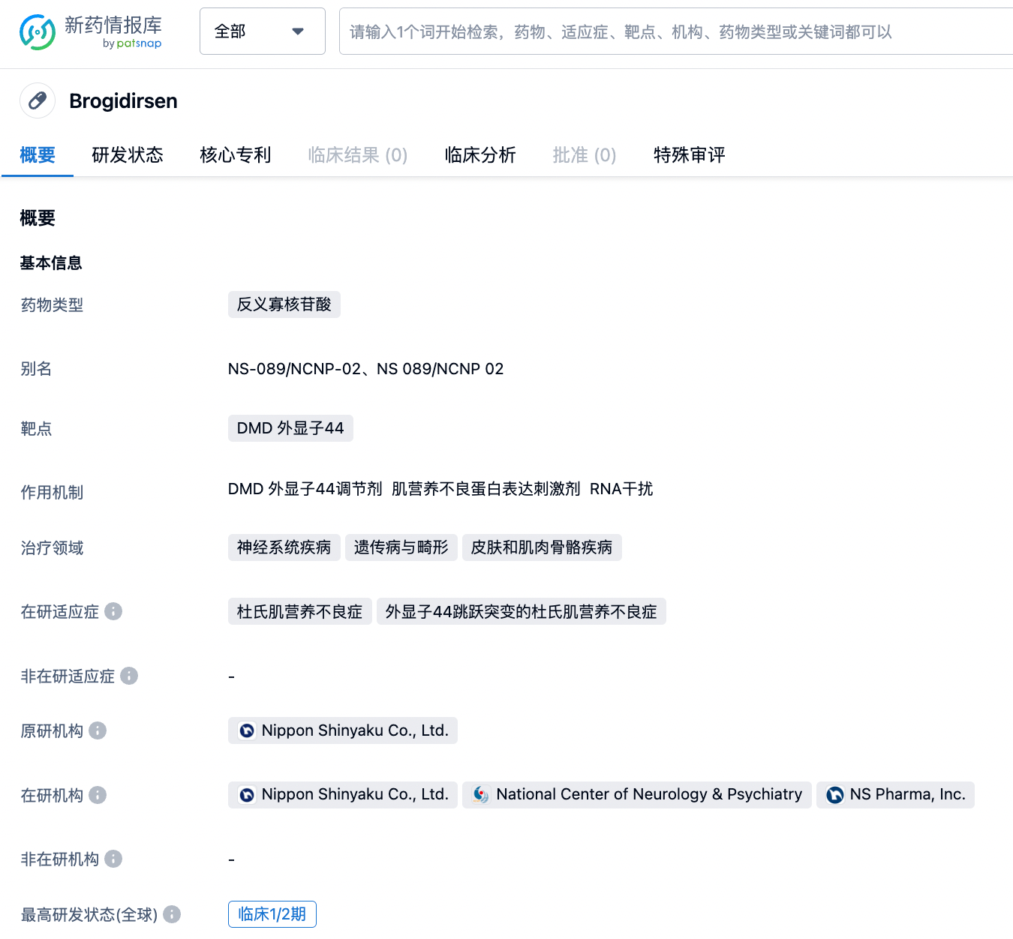Click the 杜氏肌营养不良症 indication tag
Image resolution: width=1013 pixels, height=939 pixels.
pos(300,612)
